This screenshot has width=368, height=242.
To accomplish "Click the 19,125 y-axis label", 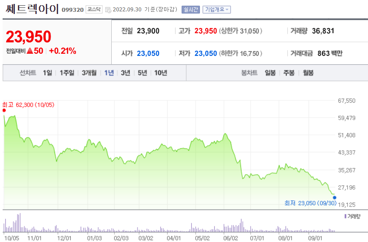I will pyautogui.click(x=347, y=204).
